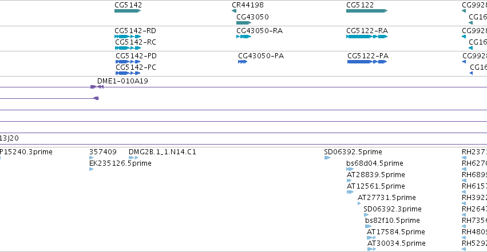Click the 357409 feature label
The image size is (487, 252).
click(x=103, y=152)
